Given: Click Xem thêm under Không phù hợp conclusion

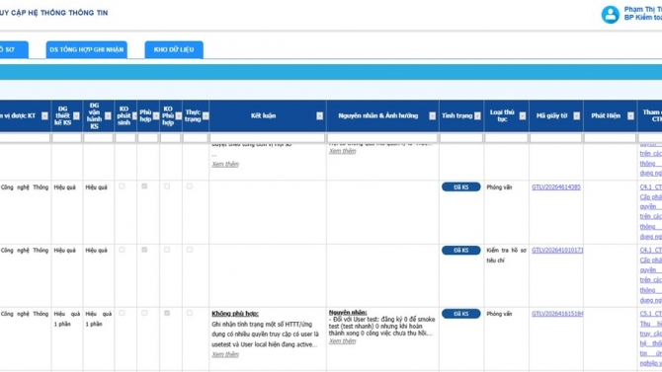Looking at the screenshot, I should click(225, 354).
